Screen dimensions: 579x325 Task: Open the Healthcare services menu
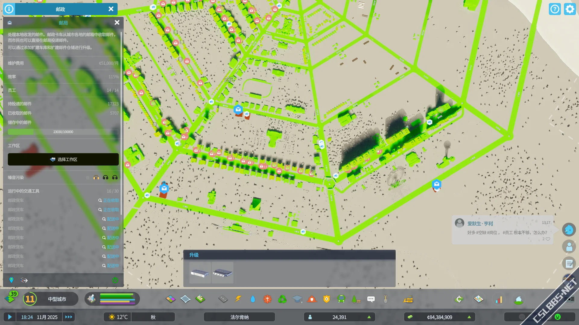pos(267,299)
